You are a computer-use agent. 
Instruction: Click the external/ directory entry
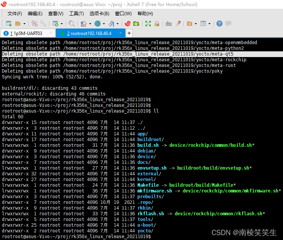pos(149,174)
